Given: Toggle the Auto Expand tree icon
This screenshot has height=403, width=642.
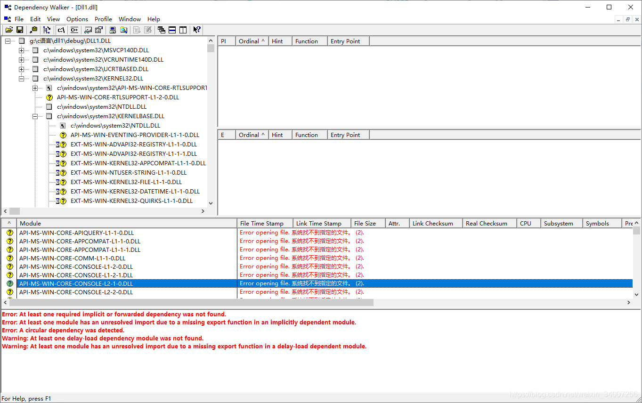Looking at the screenshot, I should point(47,30).
